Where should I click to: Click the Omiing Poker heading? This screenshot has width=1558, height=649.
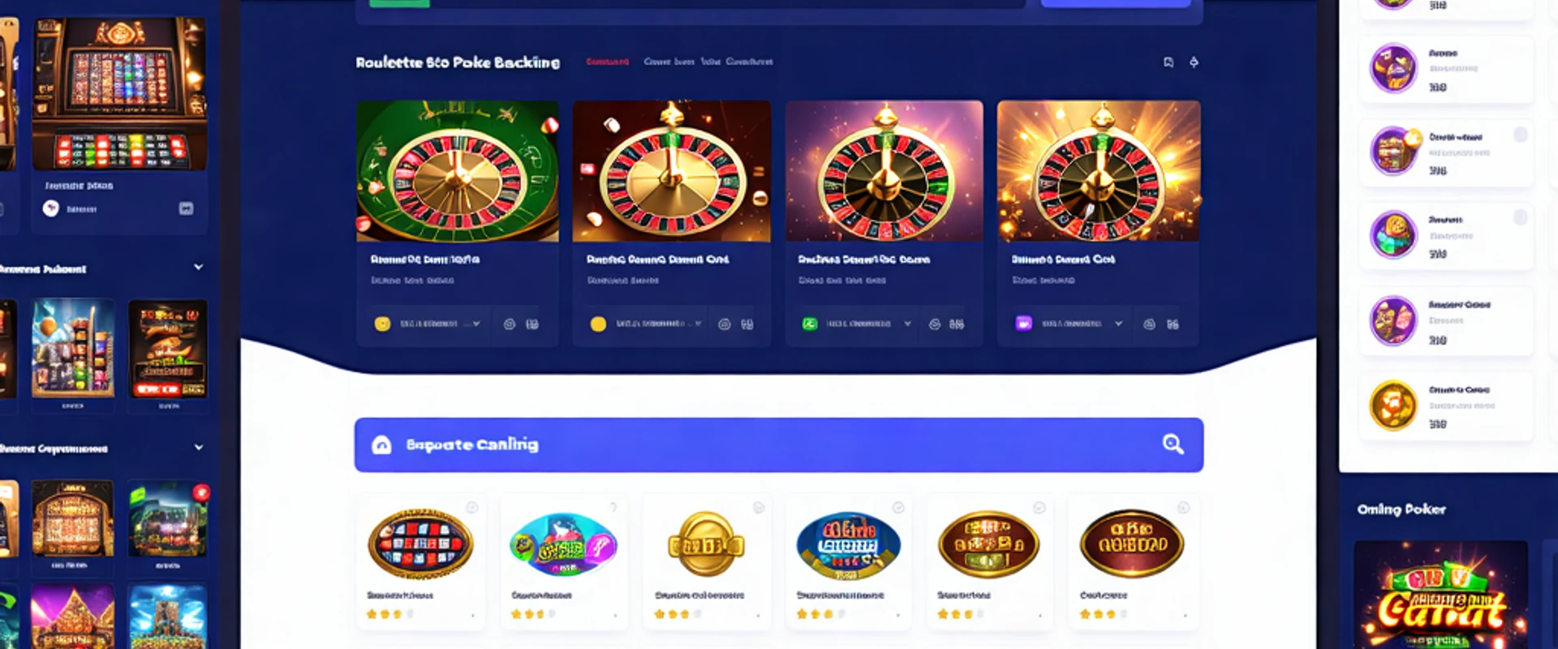click(1401, 509)
